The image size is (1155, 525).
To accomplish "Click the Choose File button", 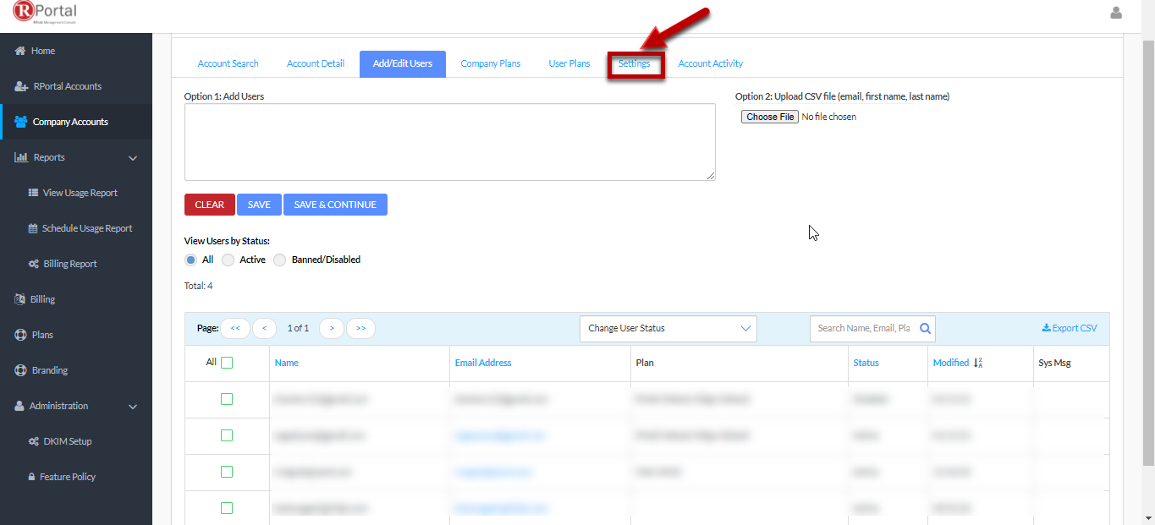I will click(769, 117).
